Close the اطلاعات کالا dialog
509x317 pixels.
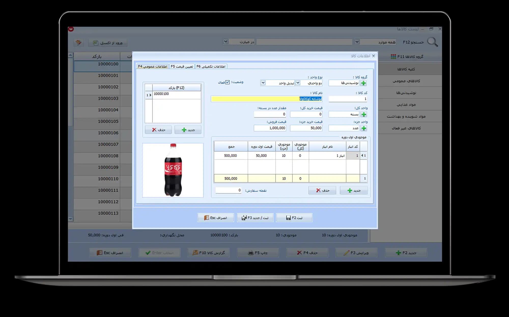[373, 56]
